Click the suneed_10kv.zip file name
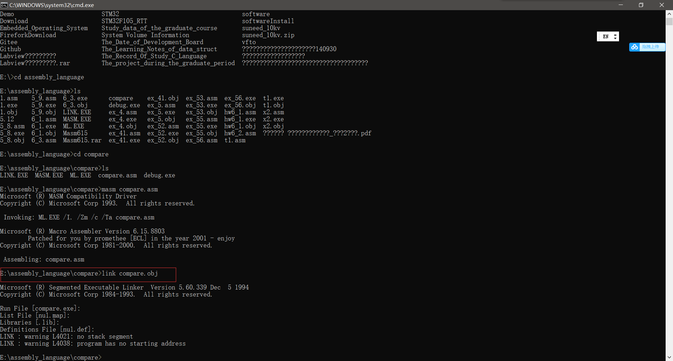 point(268,35)
